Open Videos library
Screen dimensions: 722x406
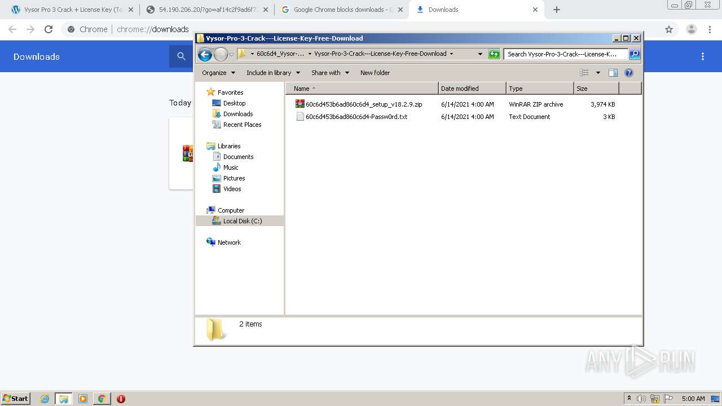(232, 189)
